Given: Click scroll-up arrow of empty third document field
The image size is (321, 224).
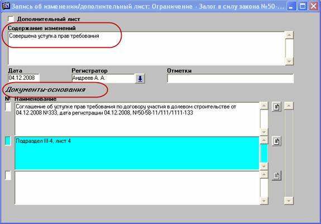Looking at the screenshot, I should click(263, 175).
